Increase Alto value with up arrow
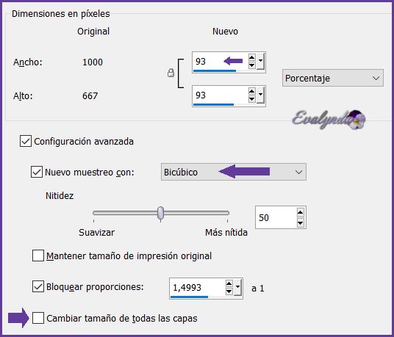The image size is (394, 337). tap(252, 90)
